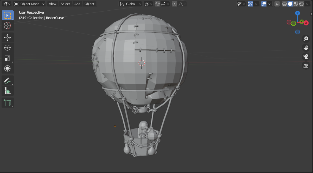Select the Select Box tool
Screen dimensions: 313x173
[8, 15]
